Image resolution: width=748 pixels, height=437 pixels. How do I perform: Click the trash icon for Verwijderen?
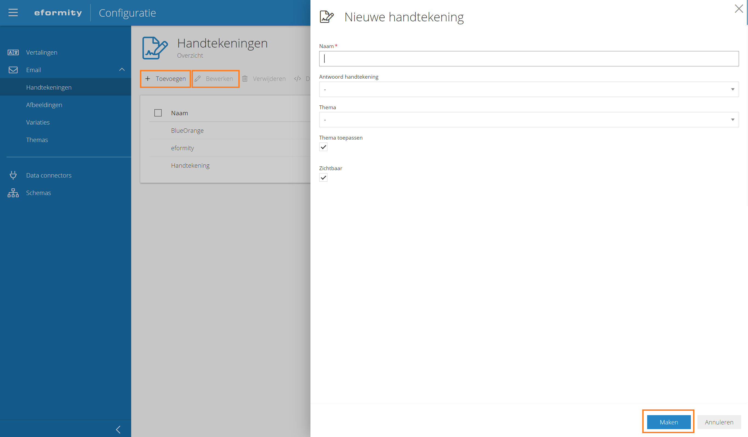(x=245, y=79)
